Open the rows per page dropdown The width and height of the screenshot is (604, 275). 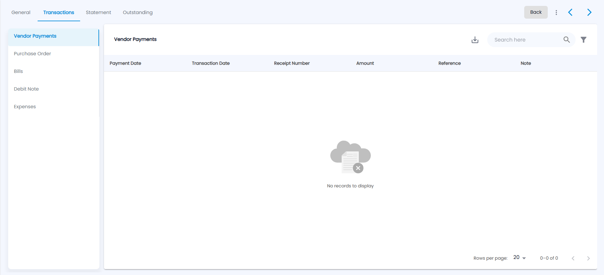520,258
